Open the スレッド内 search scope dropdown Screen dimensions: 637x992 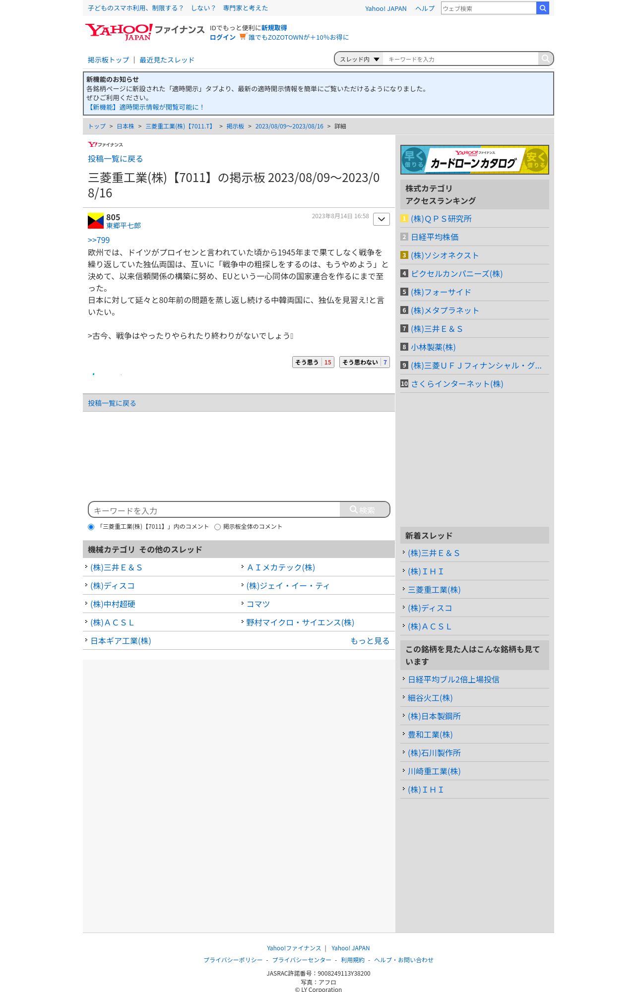point(360,59)
